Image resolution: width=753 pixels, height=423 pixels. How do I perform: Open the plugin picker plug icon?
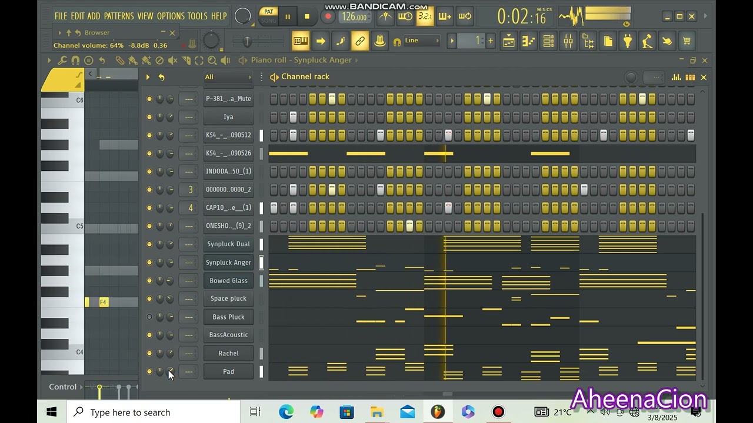[x=628, y=41]
